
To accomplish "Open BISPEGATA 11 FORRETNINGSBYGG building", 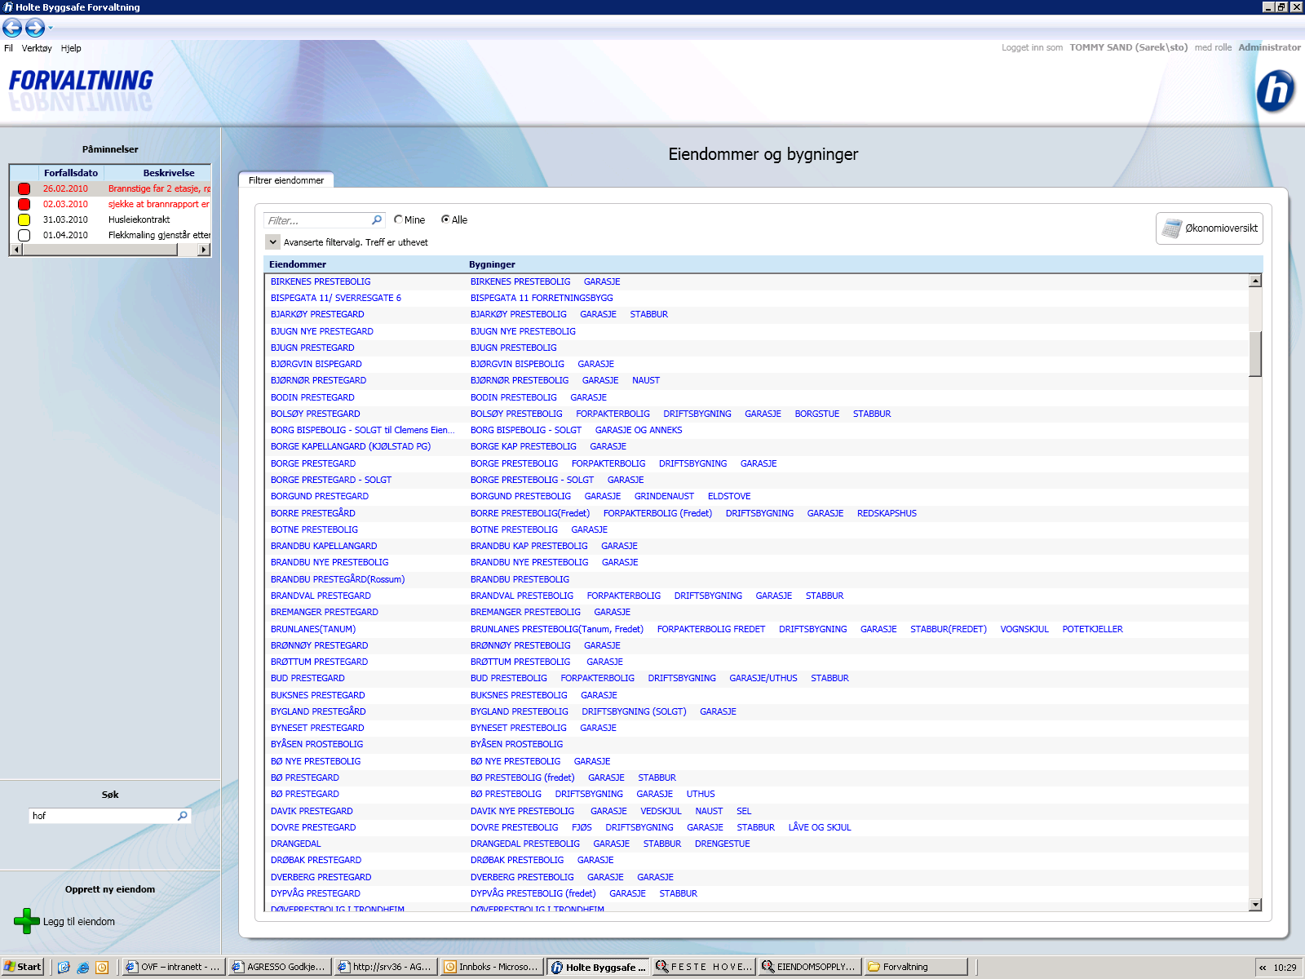I will click(542, 298).
